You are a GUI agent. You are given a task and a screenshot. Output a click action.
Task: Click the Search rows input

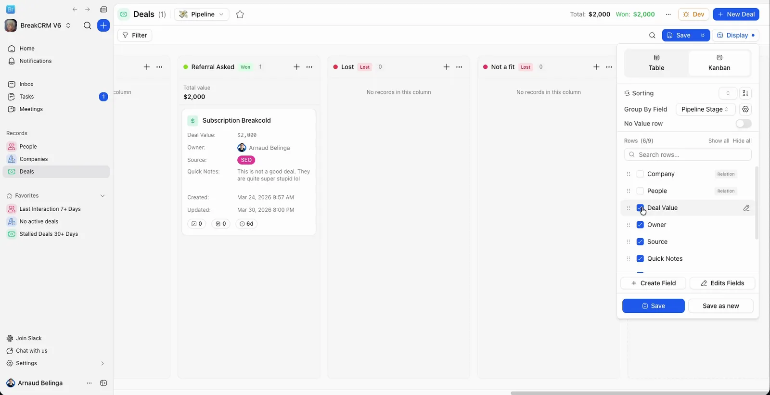(688, 154)
